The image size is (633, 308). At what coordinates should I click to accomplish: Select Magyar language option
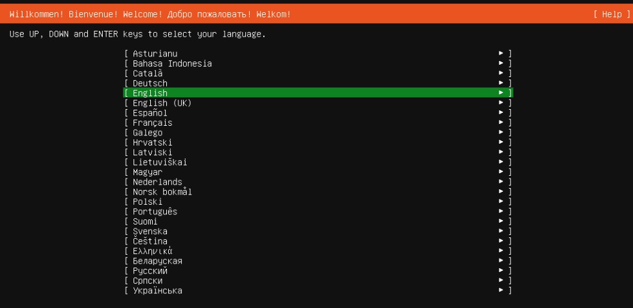click(318, 172)
